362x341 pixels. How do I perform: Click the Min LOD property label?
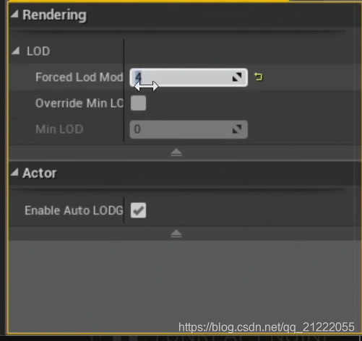pyautogui.click(x=59, y=129)
